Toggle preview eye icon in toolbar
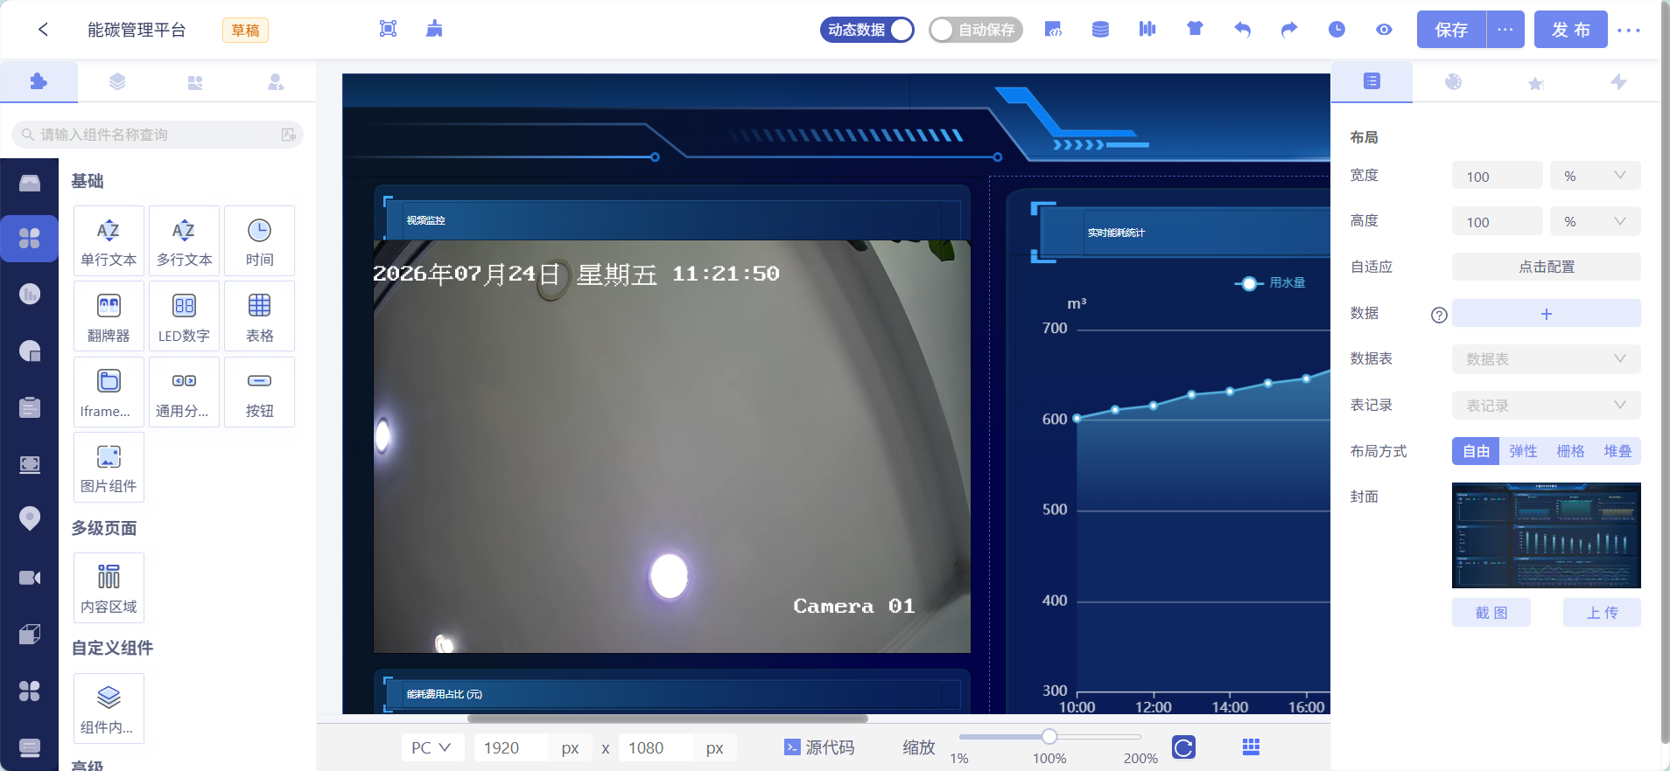This screenshot has width=1670, height=771. (x=1384, y=30)
